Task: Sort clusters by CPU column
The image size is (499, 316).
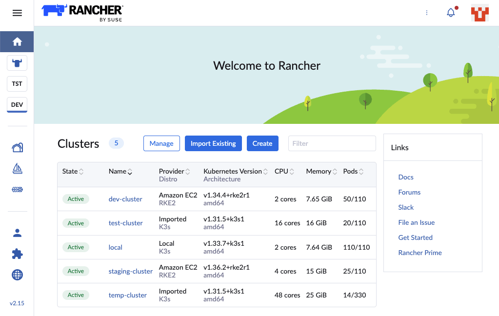Action: click(284, 172)
